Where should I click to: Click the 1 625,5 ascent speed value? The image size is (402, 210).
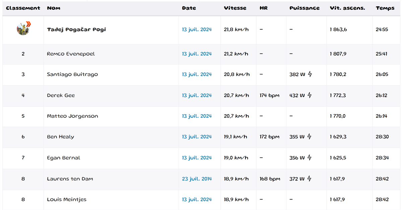(338, 158)
